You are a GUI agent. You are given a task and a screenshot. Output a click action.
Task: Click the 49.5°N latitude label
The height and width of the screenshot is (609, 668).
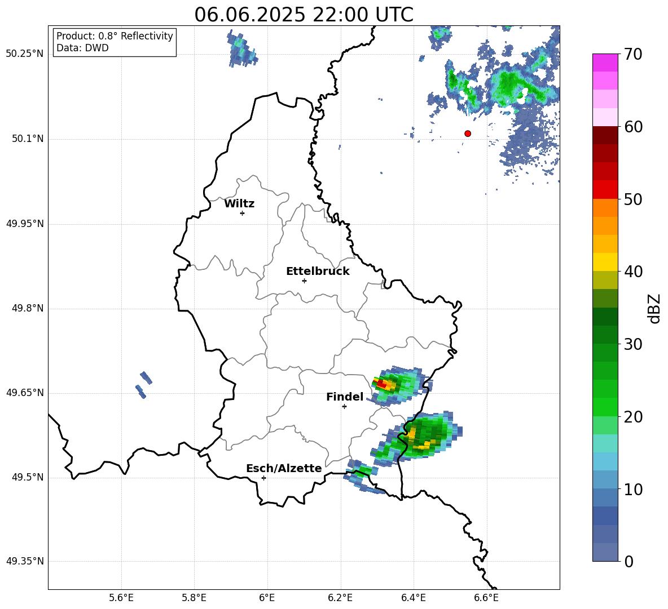(x=28, y=478)
